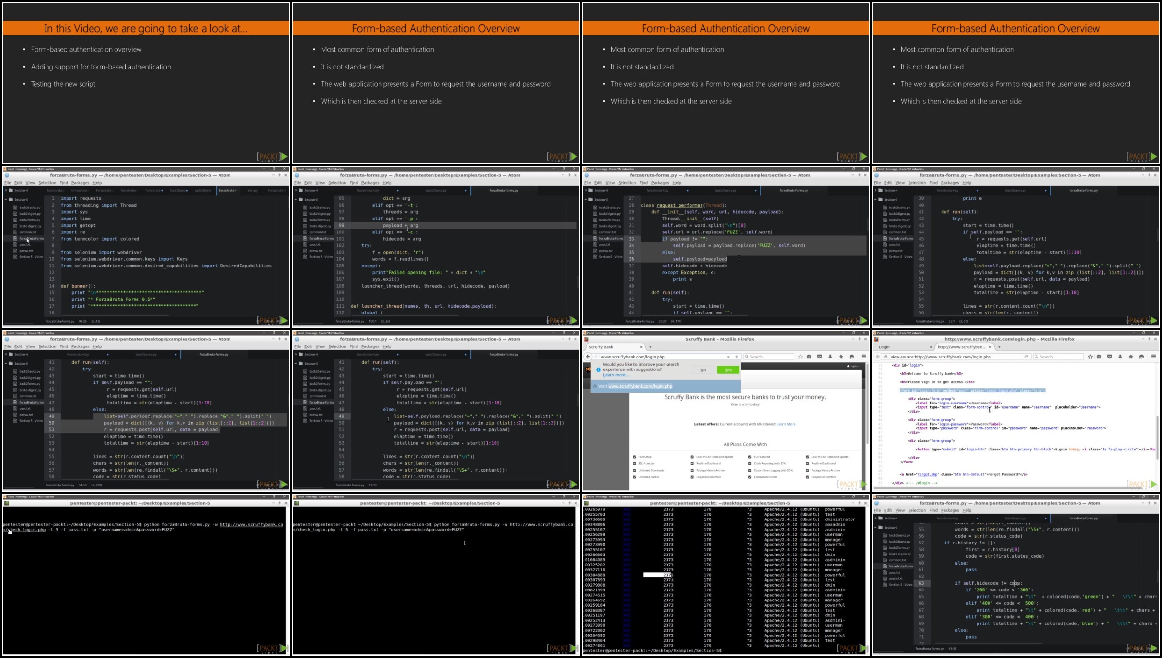Open URL history dropdown in Scruffy Bank Firefox window
Viewport: 1162px width, 658px height.
coord(728,357)
